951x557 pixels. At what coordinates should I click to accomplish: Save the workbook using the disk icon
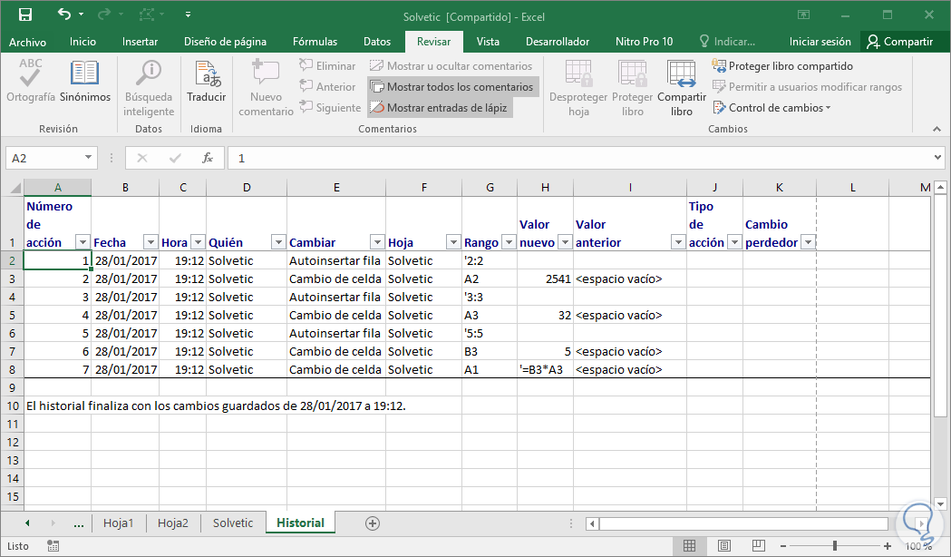coord(25,15)
